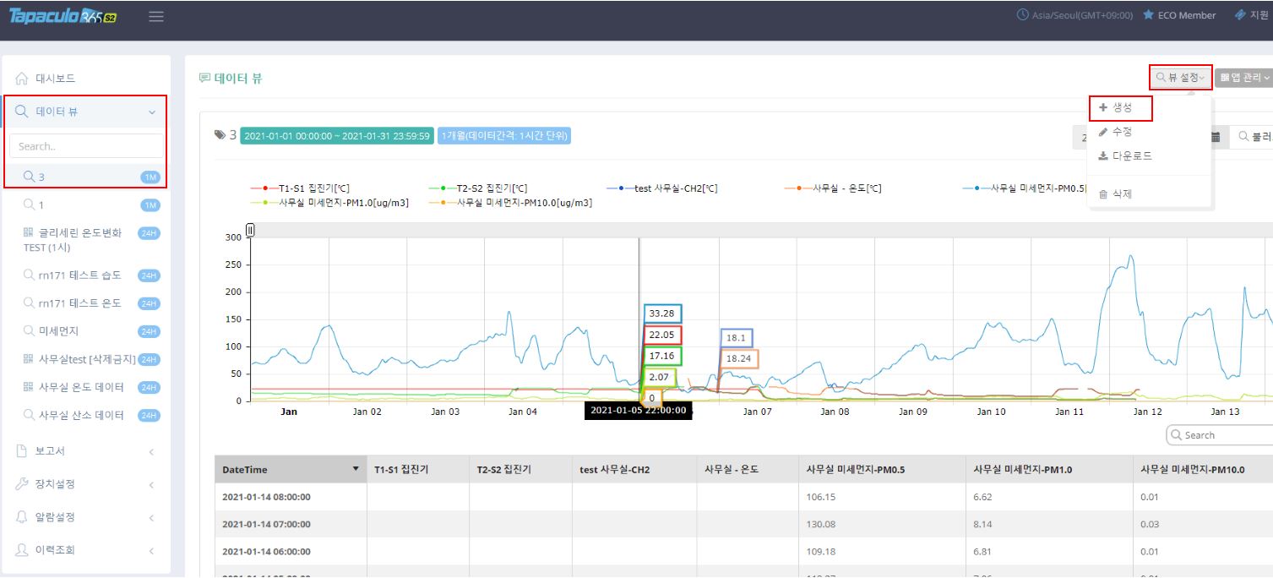
Task: Click the chart zoom slider handle
Action: tap(249, 231)
